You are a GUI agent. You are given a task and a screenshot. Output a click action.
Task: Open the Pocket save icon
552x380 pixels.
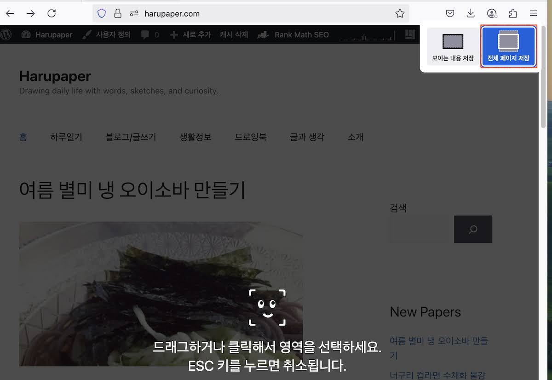coord(450,13)
